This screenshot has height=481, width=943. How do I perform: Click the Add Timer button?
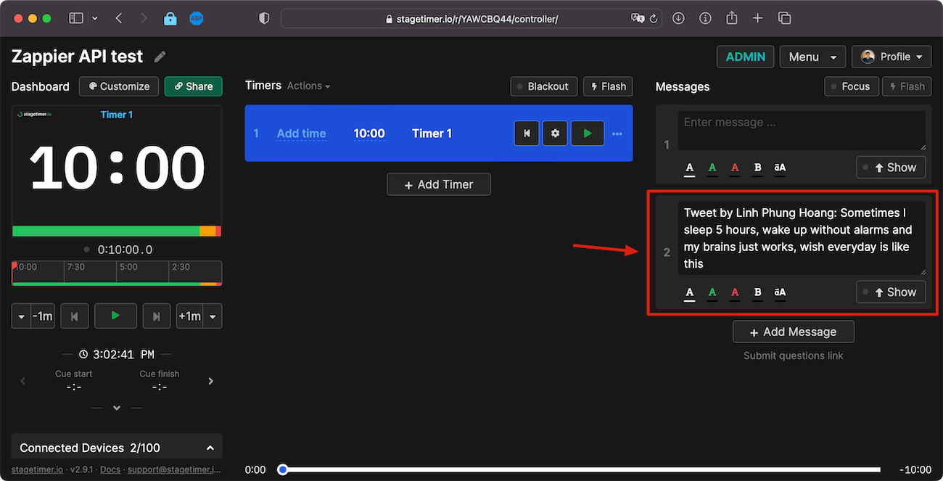[x=439, y=184]
